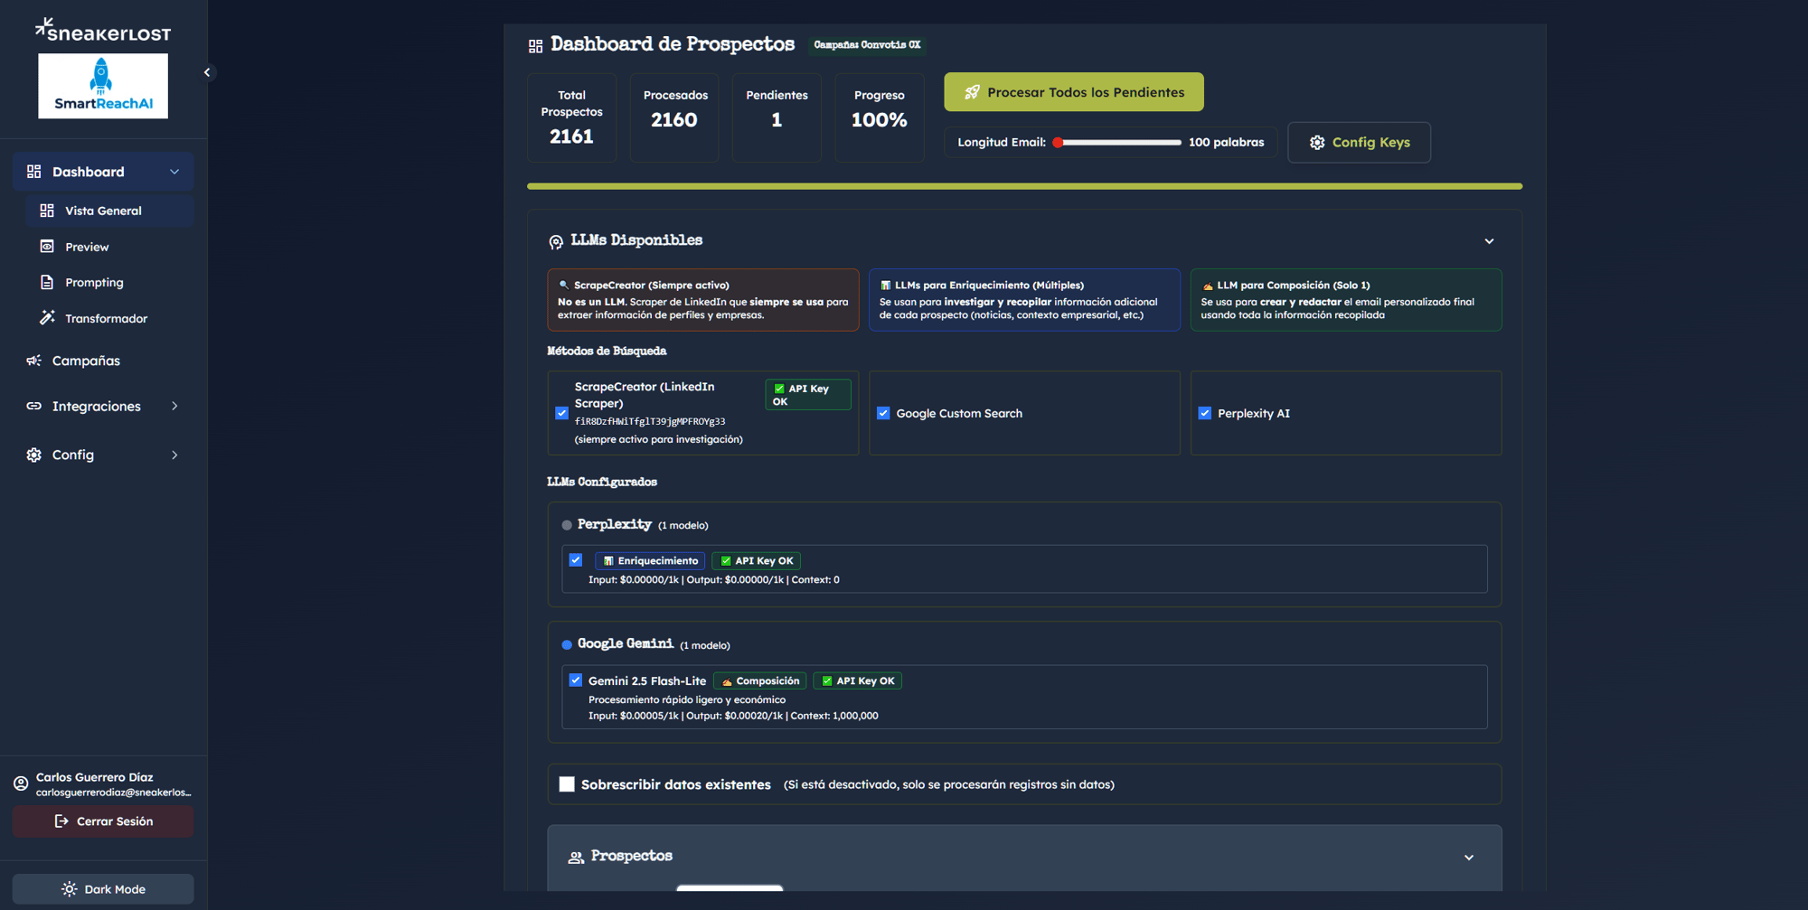Click the sun icon in Dark Mode
The width and height of the screenshot is (1808, 910).
pos(69,889)
